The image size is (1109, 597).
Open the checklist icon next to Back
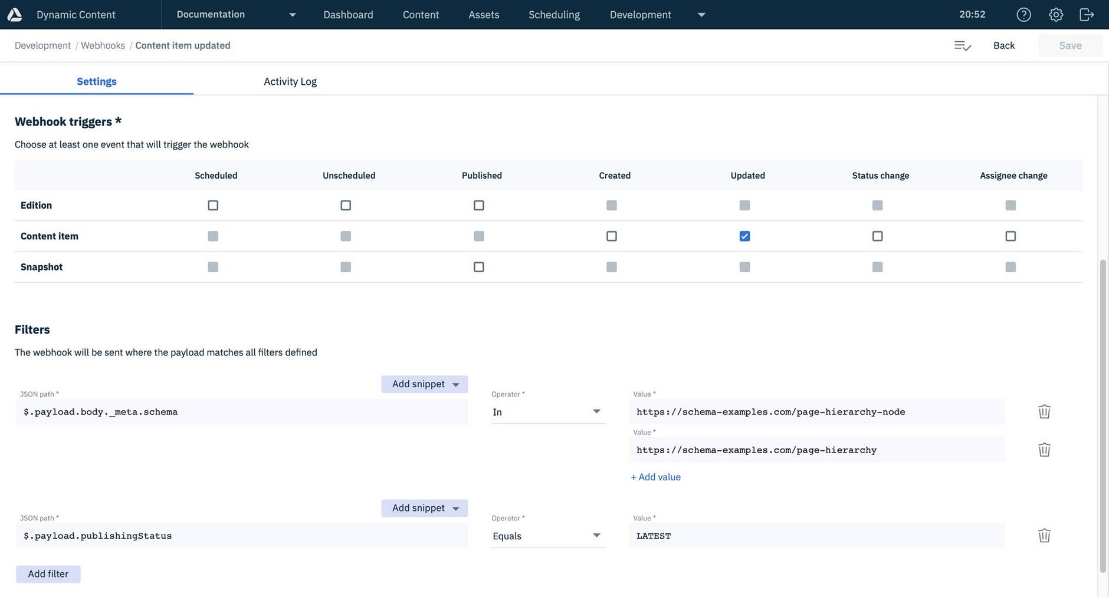click(963, 45)
